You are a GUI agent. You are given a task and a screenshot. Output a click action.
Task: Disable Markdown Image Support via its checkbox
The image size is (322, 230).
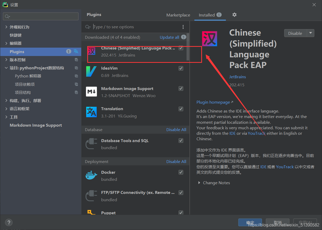(181, 88)
